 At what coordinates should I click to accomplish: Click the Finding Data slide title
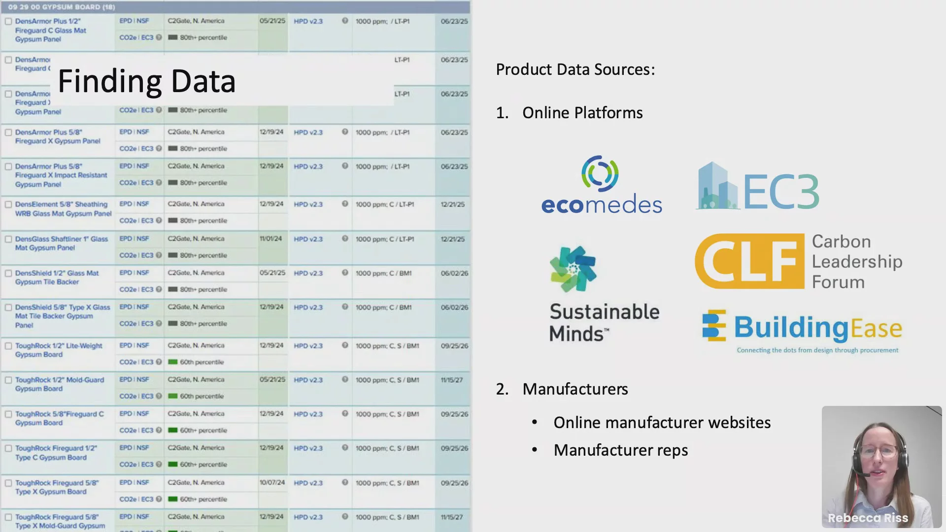point(146,81)
